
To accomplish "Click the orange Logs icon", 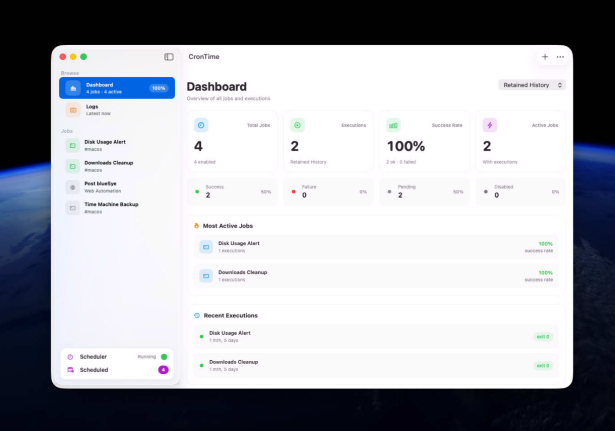I will pos(73,110).
